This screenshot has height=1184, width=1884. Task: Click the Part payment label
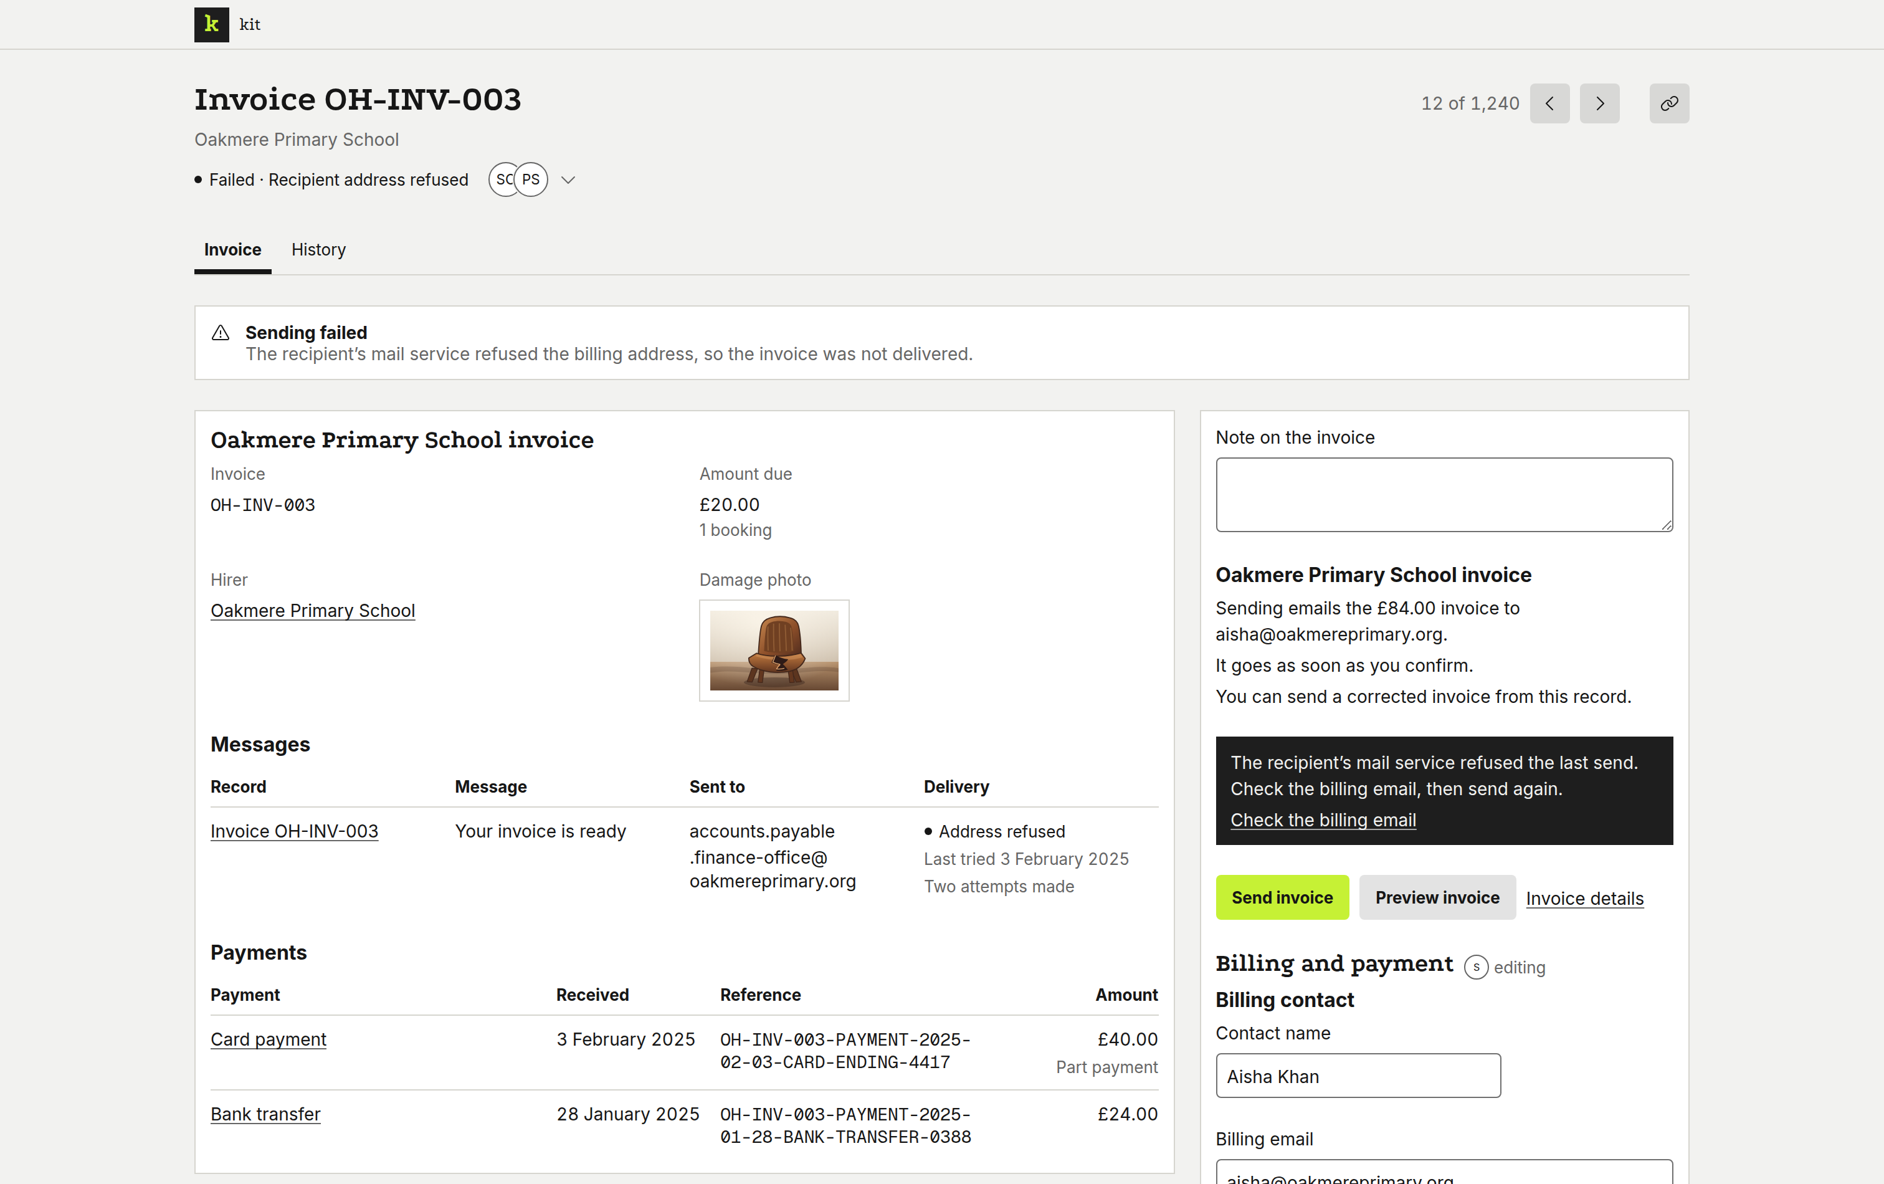(x=1106, y=1067)
